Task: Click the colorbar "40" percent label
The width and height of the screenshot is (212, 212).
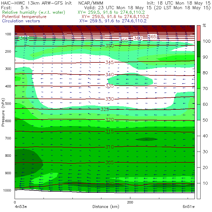Action: (205, 136)
